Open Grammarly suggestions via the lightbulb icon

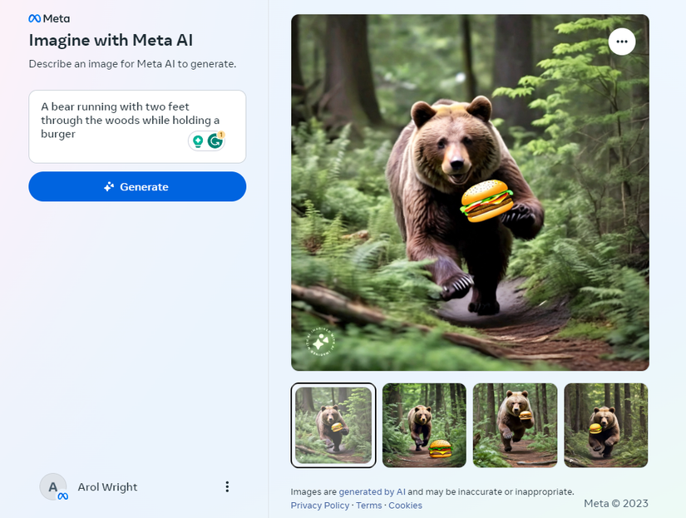click(197, 141)
